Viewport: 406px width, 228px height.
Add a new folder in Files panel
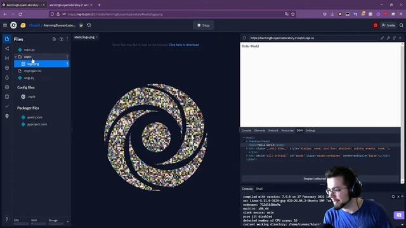[62, 39]
